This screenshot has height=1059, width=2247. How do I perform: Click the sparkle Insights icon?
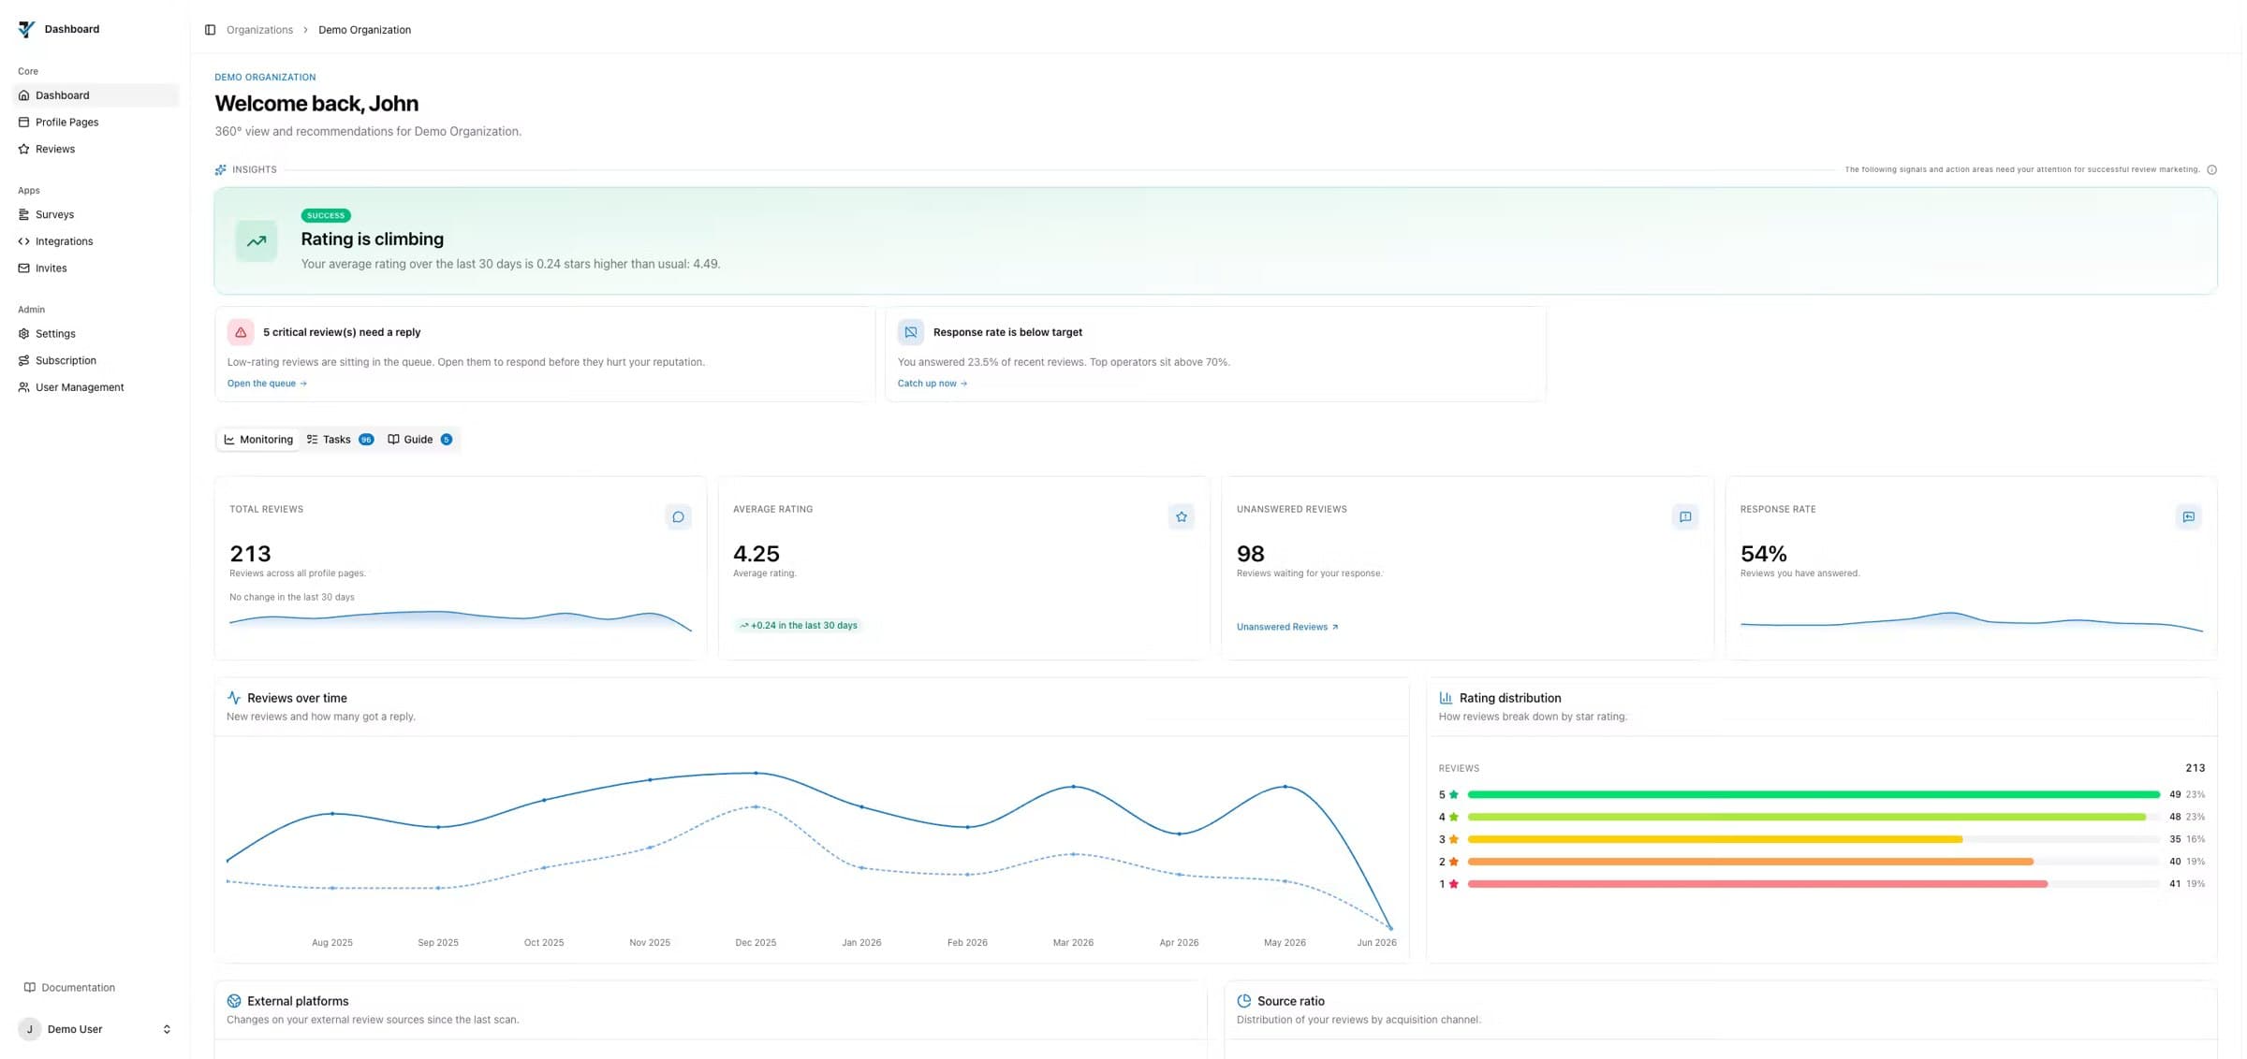click(221, 170)
